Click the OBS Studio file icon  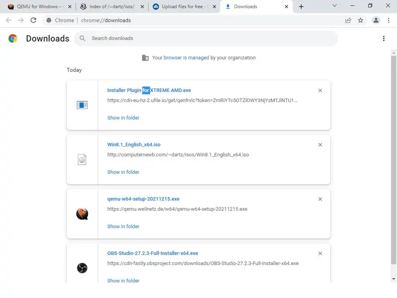(x=82, y=268)
